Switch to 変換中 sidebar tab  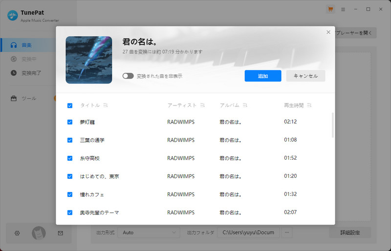click(28, 59)
